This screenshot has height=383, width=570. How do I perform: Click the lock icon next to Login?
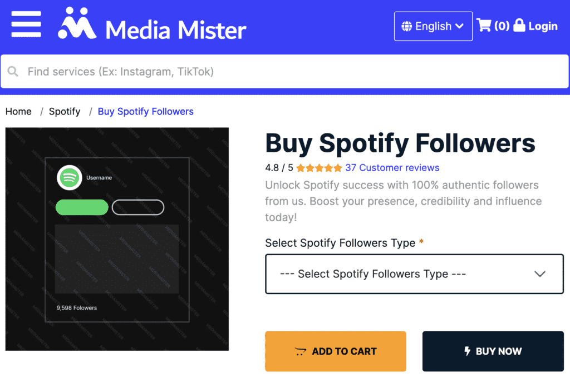pos(520,25)
